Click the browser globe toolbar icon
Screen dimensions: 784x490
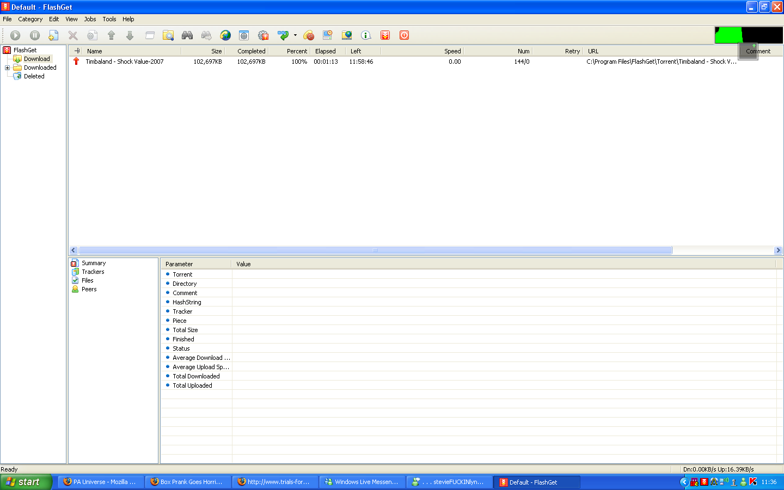[x=225, y=35]
